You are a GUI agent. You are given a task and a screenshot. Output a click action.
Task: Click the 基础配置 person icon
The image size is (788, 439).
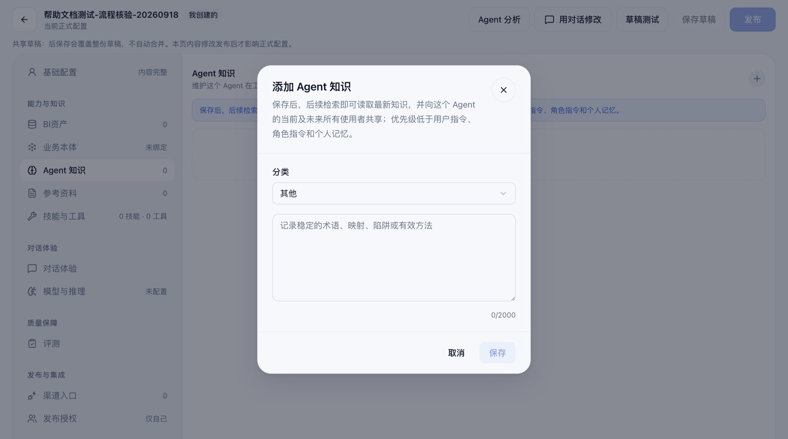pos(32,72)
